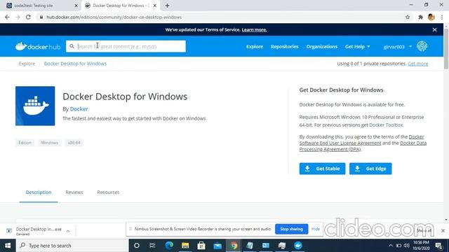Open the Docker whale taskbar icon
449x252 pixels.
[x=298, y=246]
